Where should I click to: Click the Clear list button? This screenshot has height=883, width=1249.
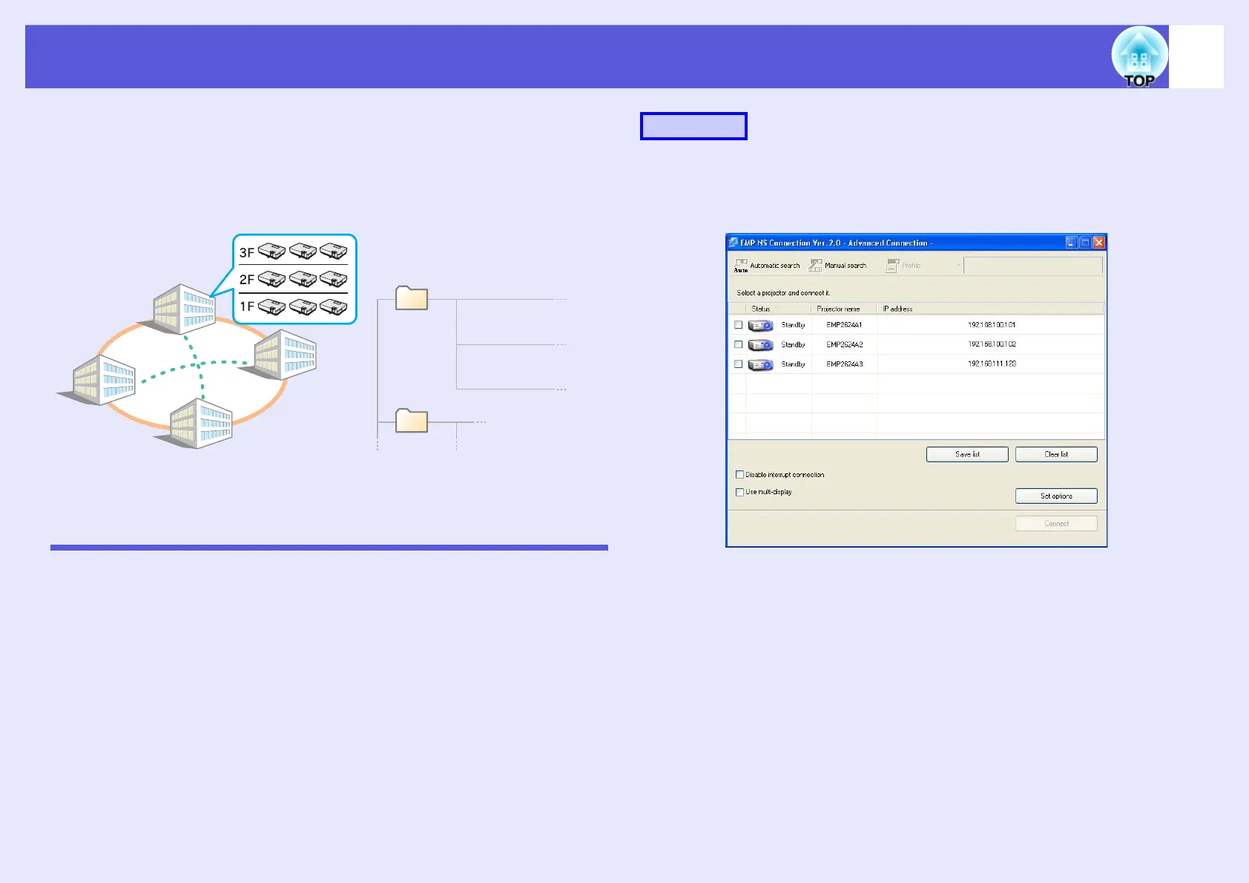pos(1056,454)
